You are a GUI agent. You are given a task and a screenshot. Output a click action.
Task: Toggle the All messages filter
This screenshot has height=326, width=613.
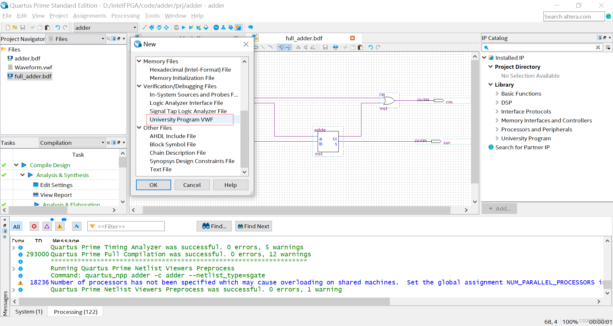click(x=17, y=227)
